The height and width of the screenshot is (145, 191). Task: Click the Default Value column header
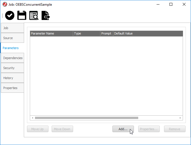pos(148,33)
